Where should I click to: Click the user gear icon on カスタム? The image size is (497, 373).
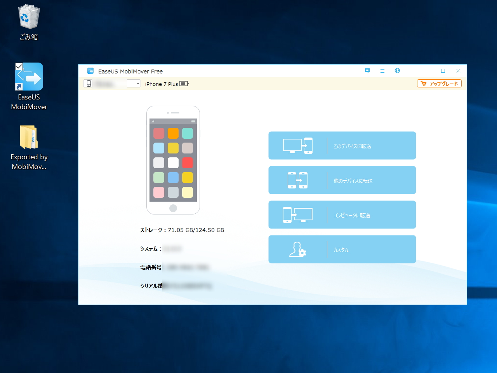pos(297,249)
